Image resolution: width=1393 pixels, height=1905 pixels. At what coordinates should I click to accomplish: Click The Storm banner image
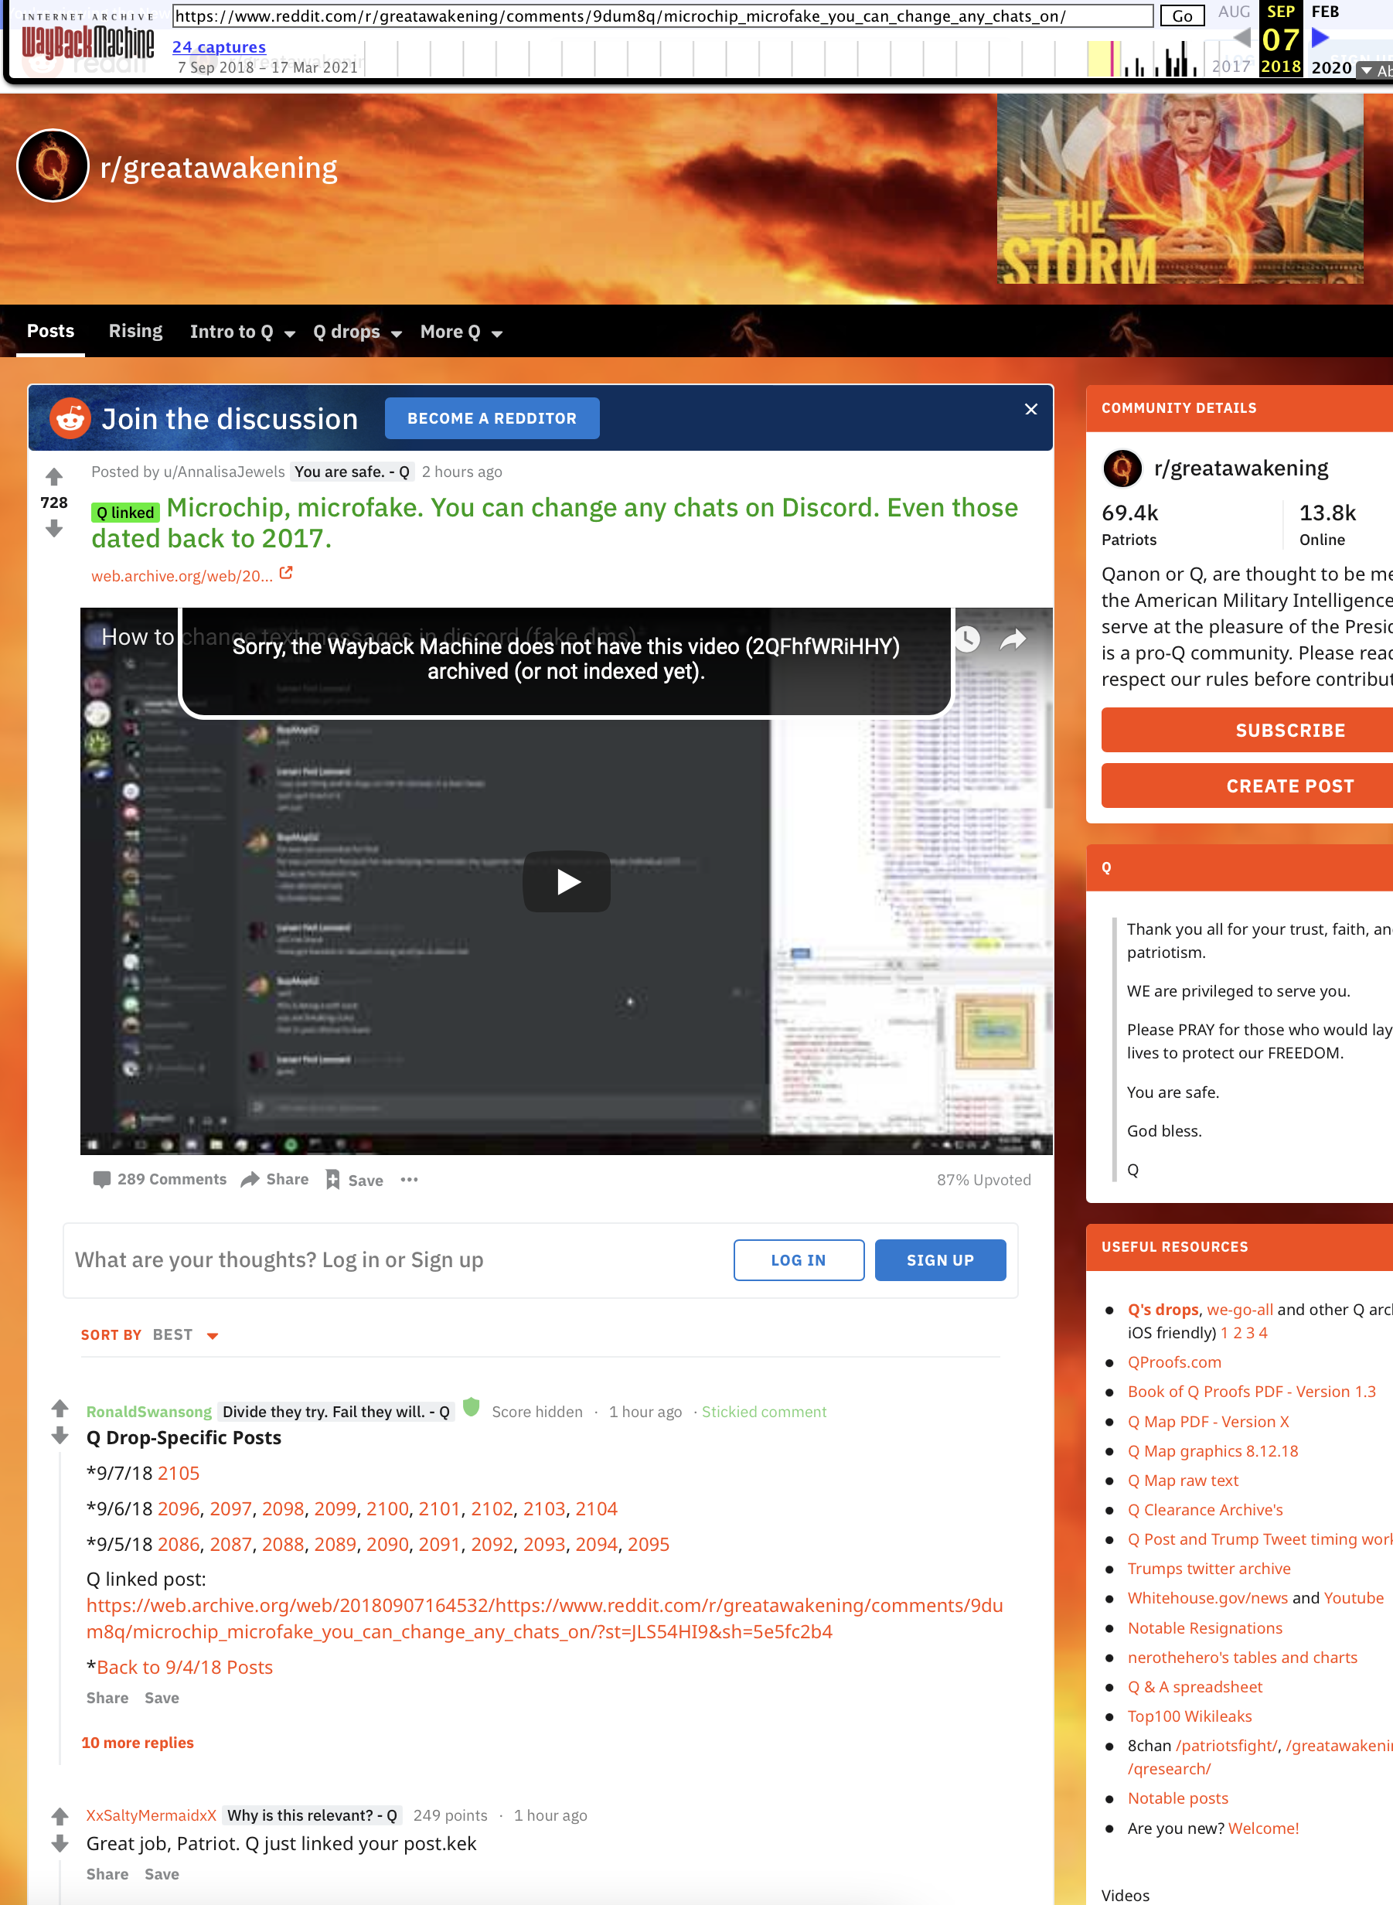pyautogui.click(x=1180, y=188)
